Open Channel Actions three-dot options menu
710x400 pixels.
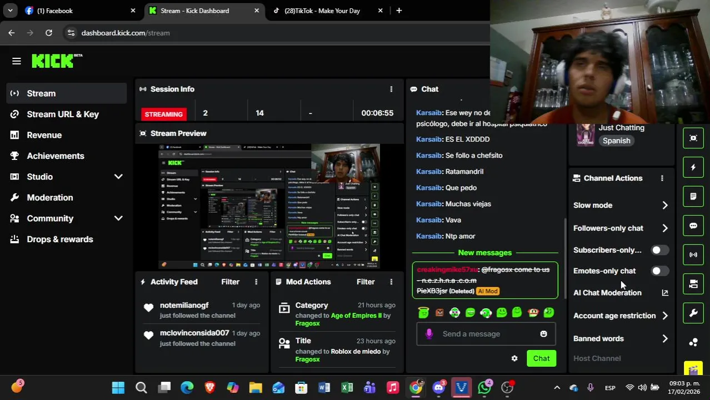[x=662, y=178]
